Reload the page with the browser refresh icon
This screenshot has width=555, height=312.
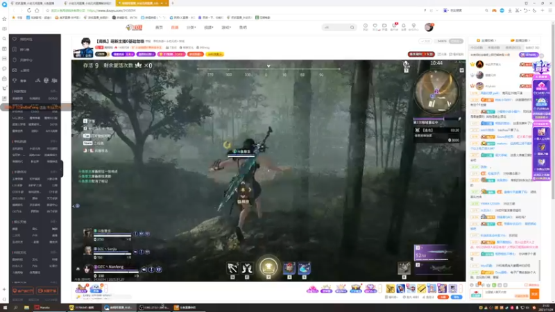pyautogui.click(x=29, y=10)
